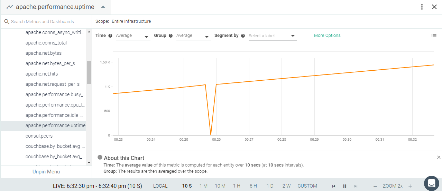
Task: Open the Segment by label dropdown
Action: [x=273, y=36]
